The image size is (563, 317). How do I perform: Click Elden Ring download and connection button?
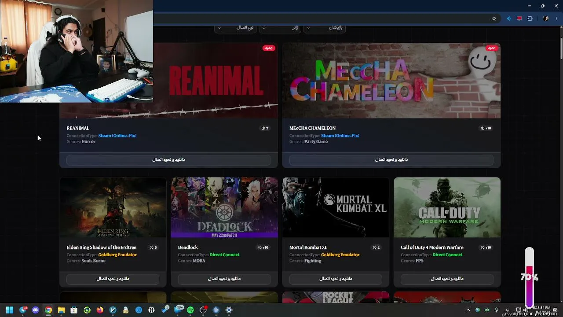(x=113, y=278)
